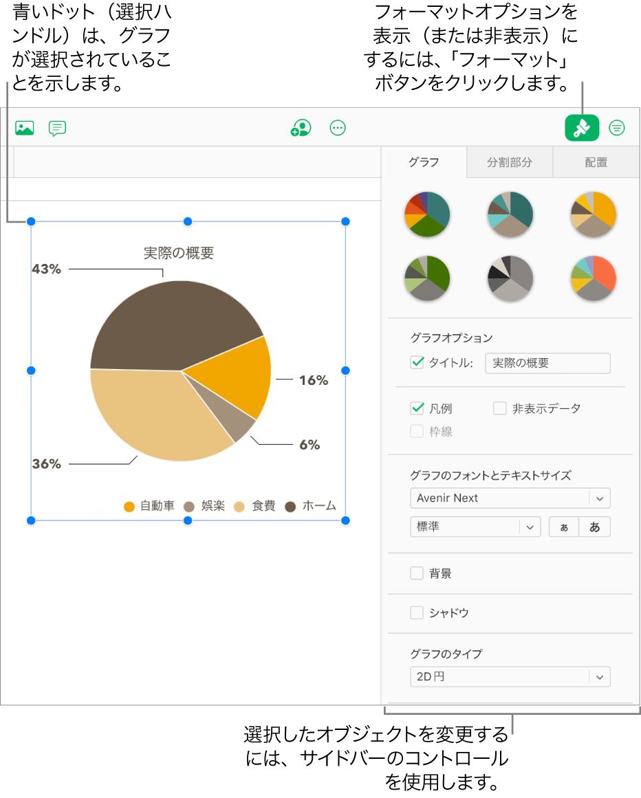Select the gray pie chart style
Screen dimensions: 641x798
coord(510,278)
